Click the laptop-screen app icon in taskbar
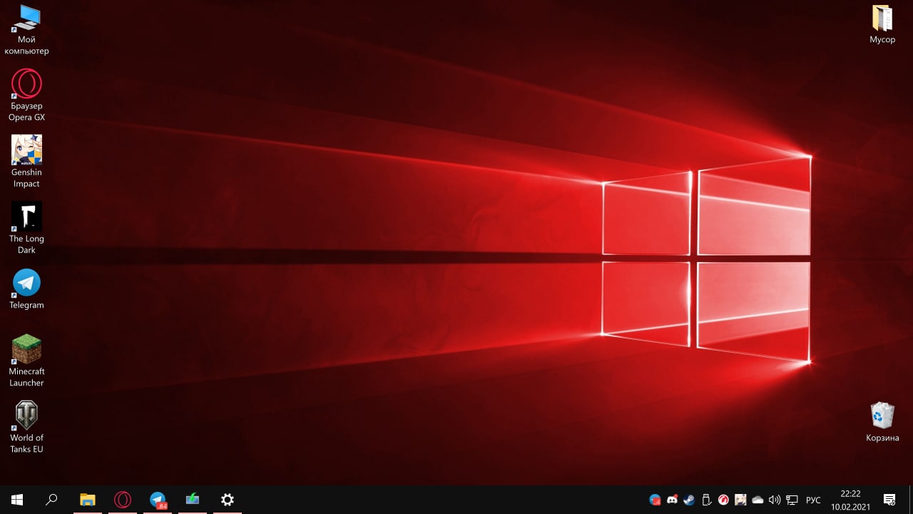Image resolution: width=913 pixels, height=514 pixels. click(x=193, y=500)
